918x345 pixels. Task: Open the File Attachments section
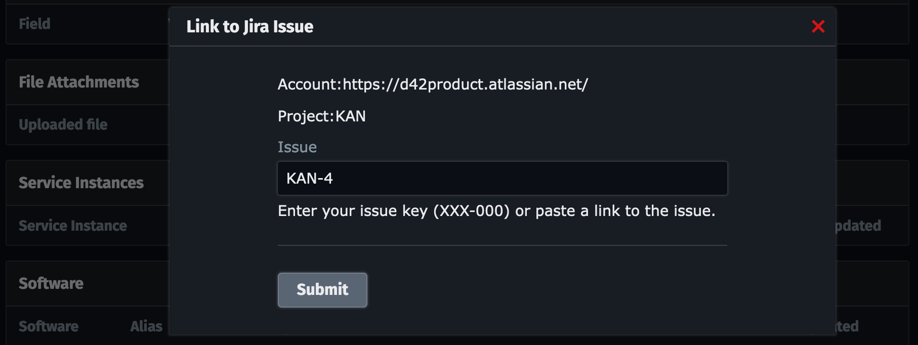pyautogui.click(x=79, y=81)
